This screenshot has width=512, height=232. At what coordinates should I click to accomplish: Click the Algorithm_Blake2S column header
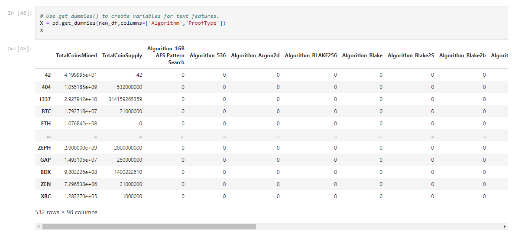[x=411, y=56]
